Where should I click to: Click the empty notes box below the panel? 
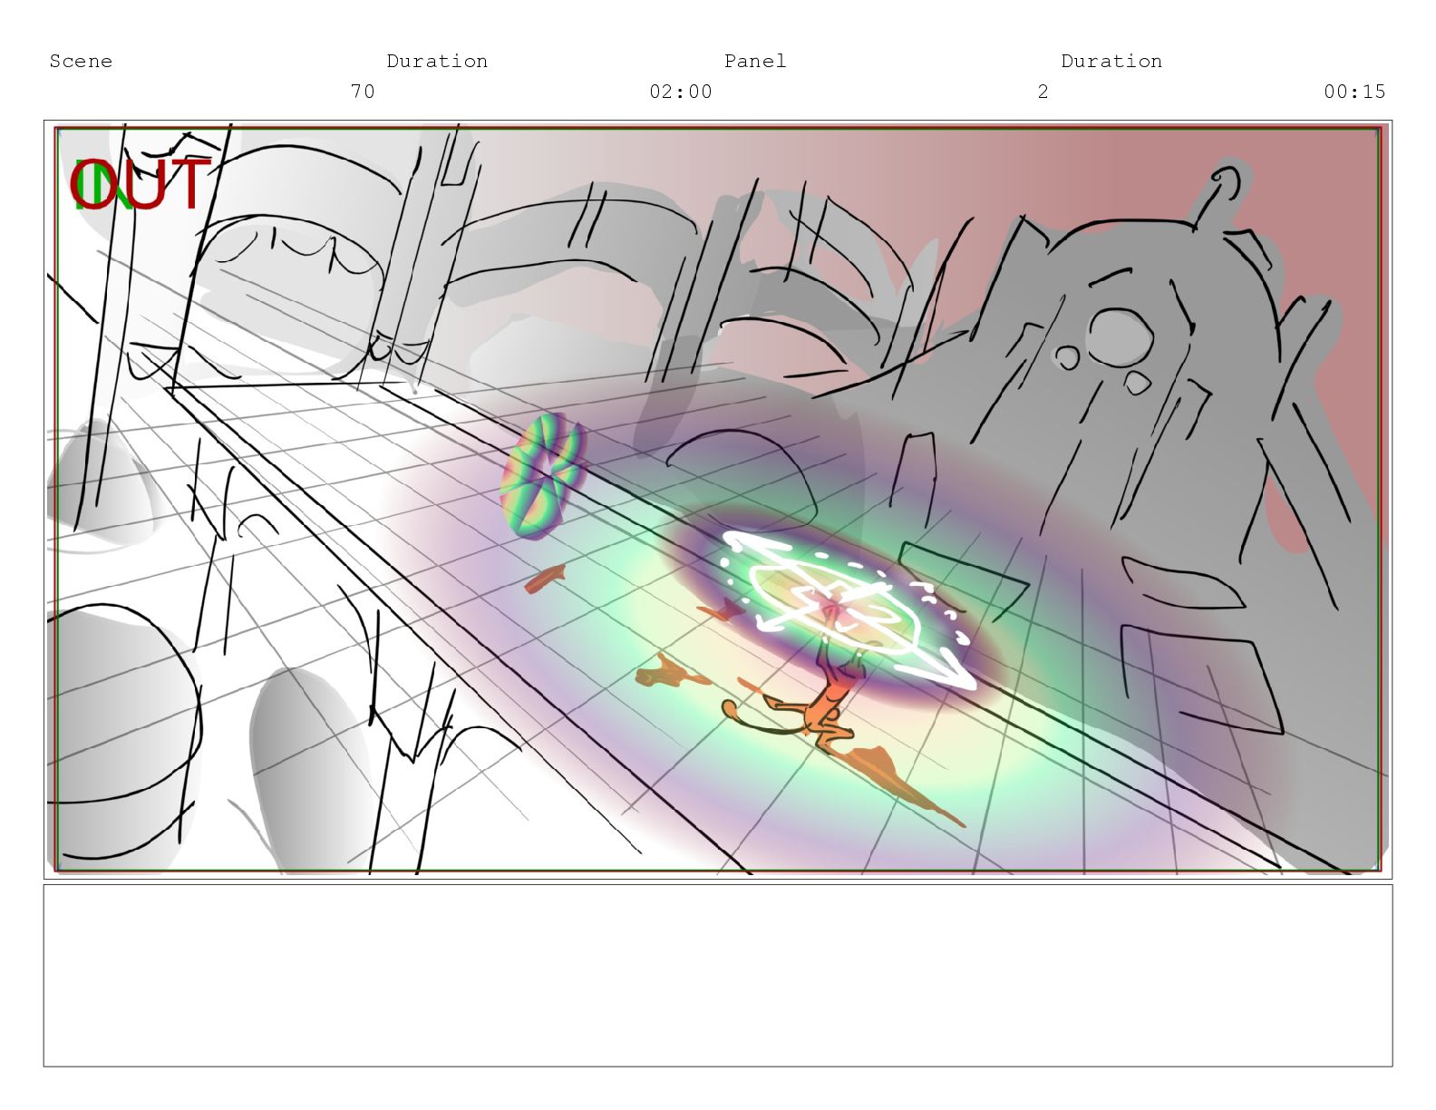point(718,976)
